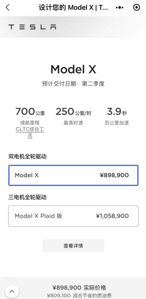Tap the ¥898,900 实际价格 summary text
The width and height of the screenshot is (146, 299).
click(x=79, y=288)
